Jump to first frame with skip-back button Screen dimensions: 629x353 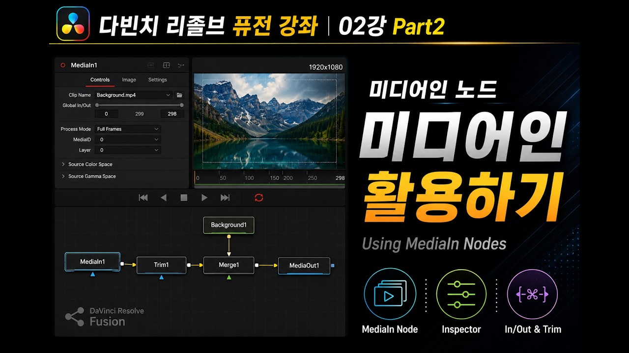click(x=143, y=198)
